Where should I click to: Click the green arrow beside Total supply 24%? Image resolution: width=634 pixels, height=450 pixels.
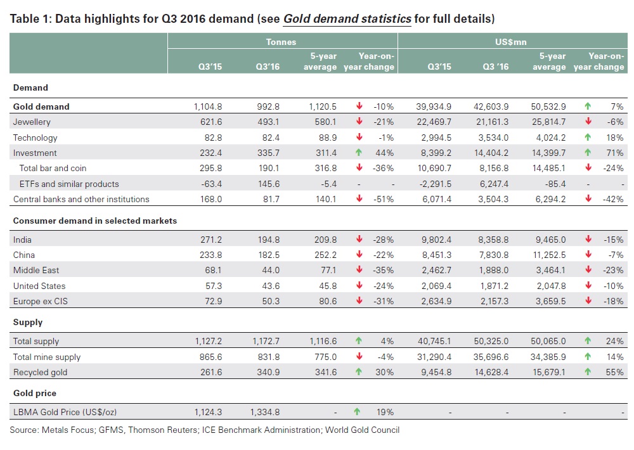(x=587, y=341)
